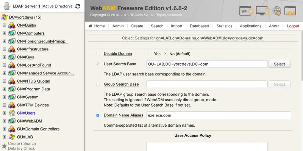Viewport: 303px width, 151px height.
Task: Click the Group Search Base input field
Action: coord(207,84)
